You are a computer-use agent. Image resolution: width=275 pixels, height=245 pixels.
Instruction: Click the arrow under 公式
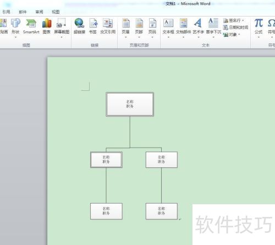point(258,37)
